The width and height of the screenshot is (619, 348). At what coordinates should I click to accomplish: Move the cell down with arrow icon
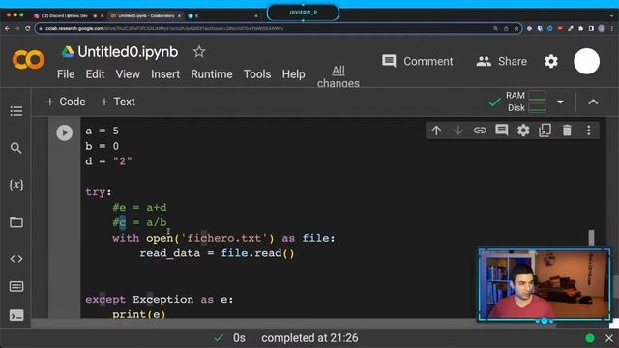tap(457, 130)
